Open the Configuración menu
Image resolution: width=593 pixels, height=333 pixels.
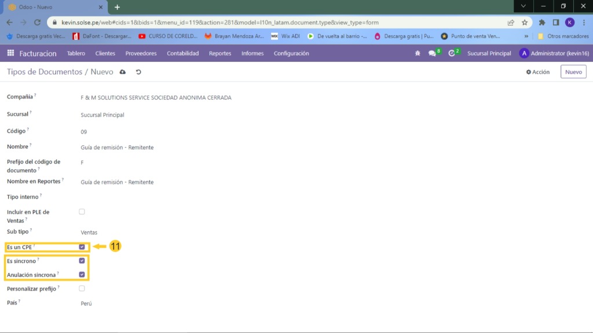291,53
